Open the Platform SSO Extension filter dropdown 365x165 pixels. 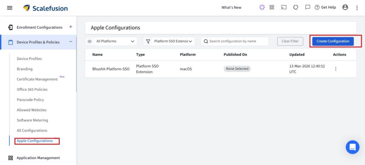[x=169, y=41]
